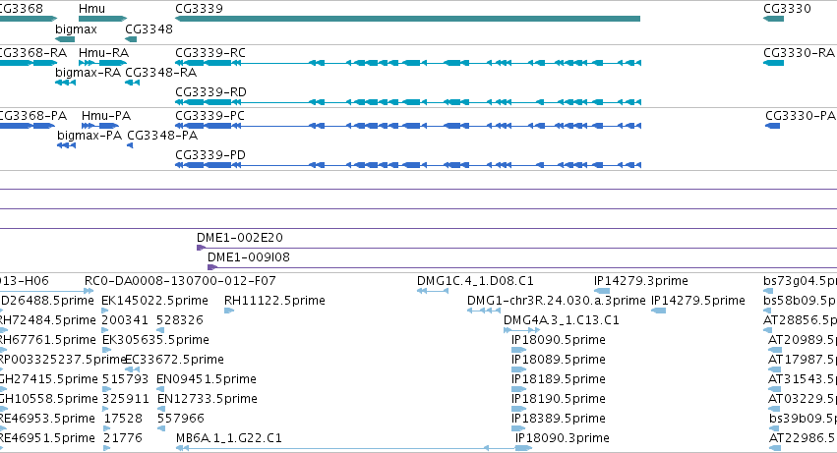Click transcript label CG3368-RA

click(x=33, y=53)
